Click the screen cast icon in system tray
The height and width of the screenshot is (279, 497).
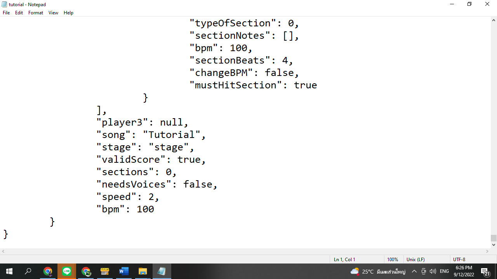tap(424, 271)
